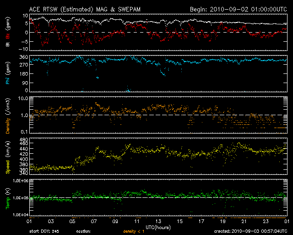Click the '270' tick label on Phi panel
The width and height of the screenshot is (293, 235).
(x=23, y=65)
